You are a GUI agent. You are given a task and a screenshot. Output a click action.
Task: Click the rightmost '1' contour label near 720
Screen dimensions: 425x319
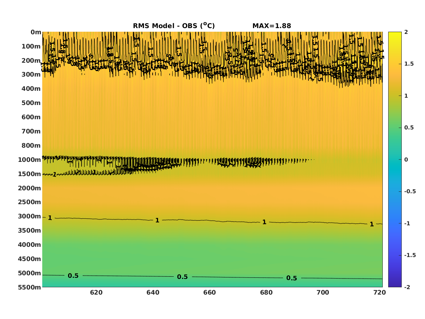click(371, 224)
